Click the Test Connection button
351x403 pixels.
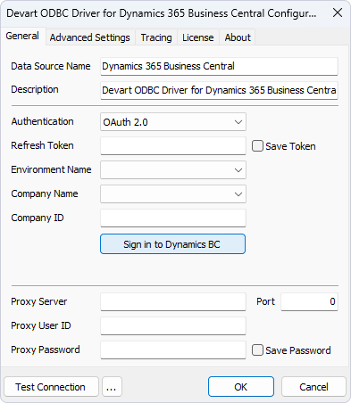[51, 387]
